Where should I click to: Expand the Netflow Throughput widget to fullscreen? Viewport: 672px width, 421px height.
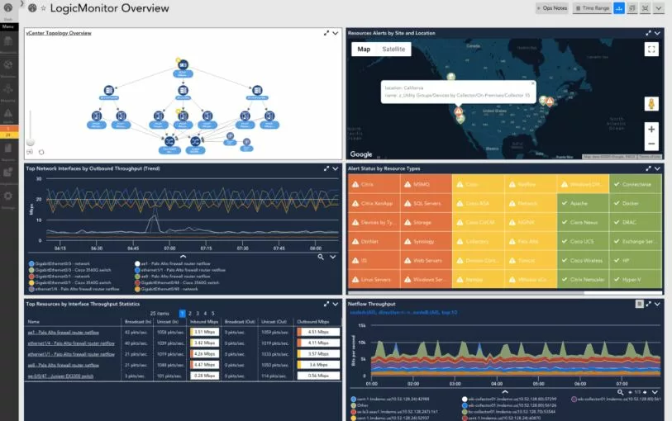click(x=648, y=304)
